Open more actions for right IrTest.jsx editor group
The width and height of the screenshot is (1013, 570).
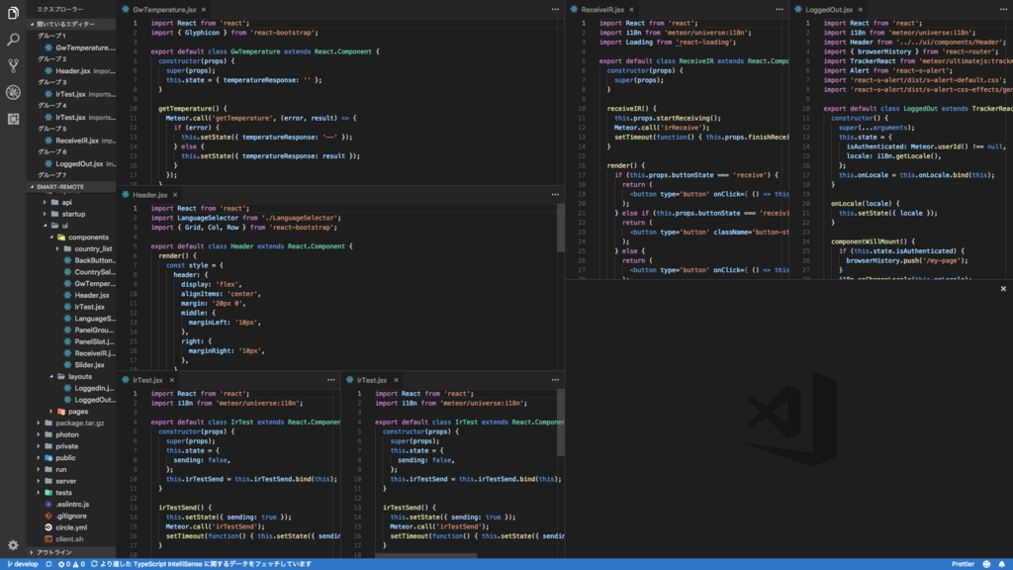(x=555, y=380)
